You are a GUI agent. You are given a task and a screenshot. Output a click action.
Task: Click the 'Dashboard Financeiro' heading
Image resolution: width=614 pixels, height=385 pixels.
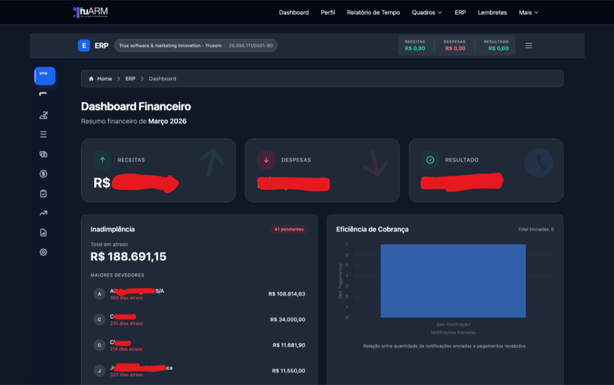136,106
